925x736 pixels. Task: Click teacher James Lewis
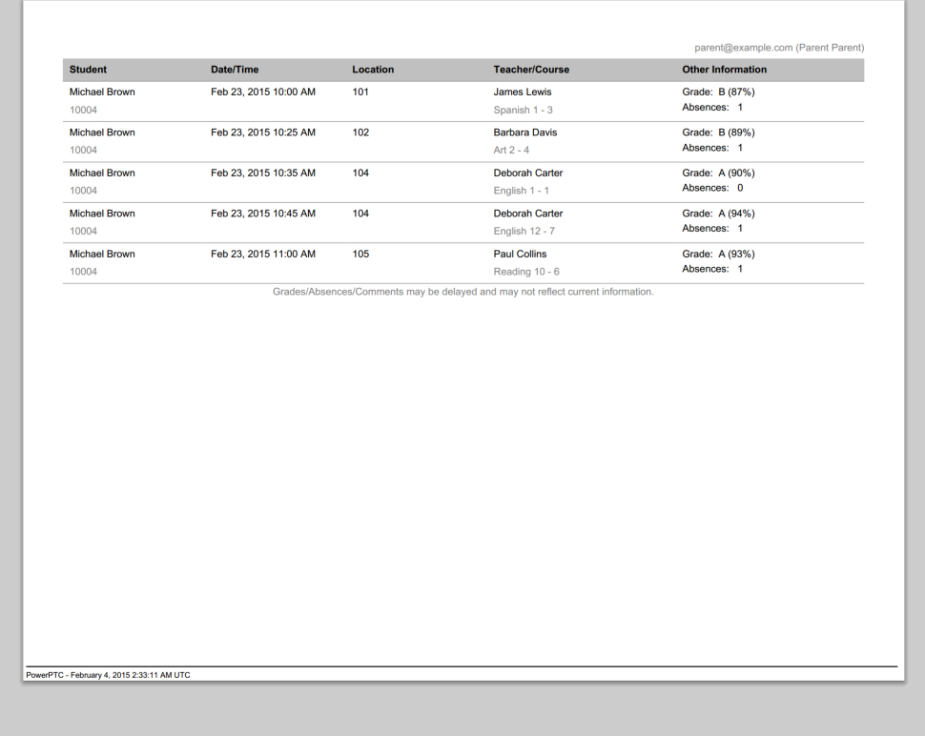point(523,92)
